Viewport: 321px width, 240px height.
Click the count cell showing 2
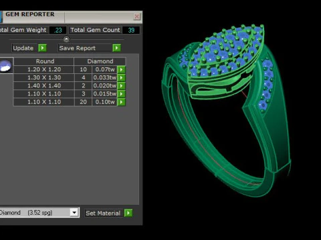click(x=83, y=86)
